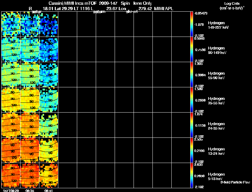Select the 35-55 keV panel at 08:41

coord(49,100)
